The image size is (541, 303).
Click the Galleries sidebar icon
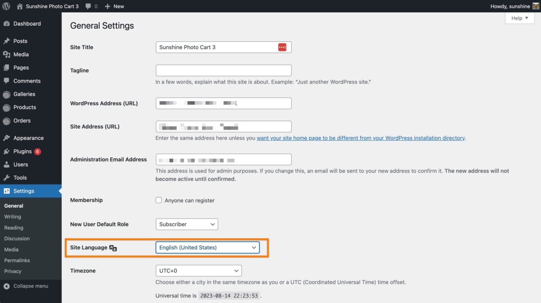6,94
